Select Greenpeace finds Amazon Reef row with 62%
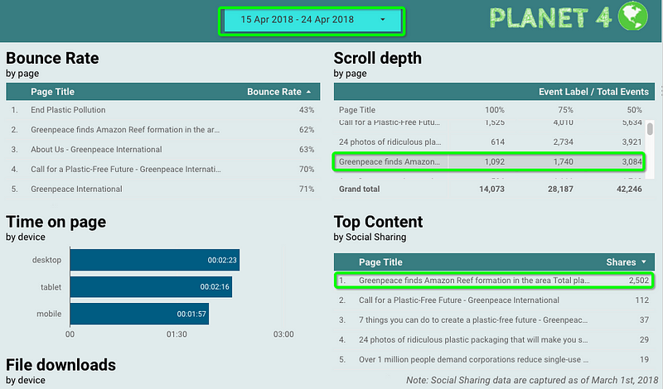 click(x=162, y=130)
